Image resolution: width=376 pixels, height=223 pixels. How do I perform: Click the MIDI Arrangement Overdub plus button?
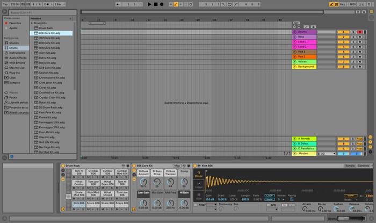pos(171,4)
